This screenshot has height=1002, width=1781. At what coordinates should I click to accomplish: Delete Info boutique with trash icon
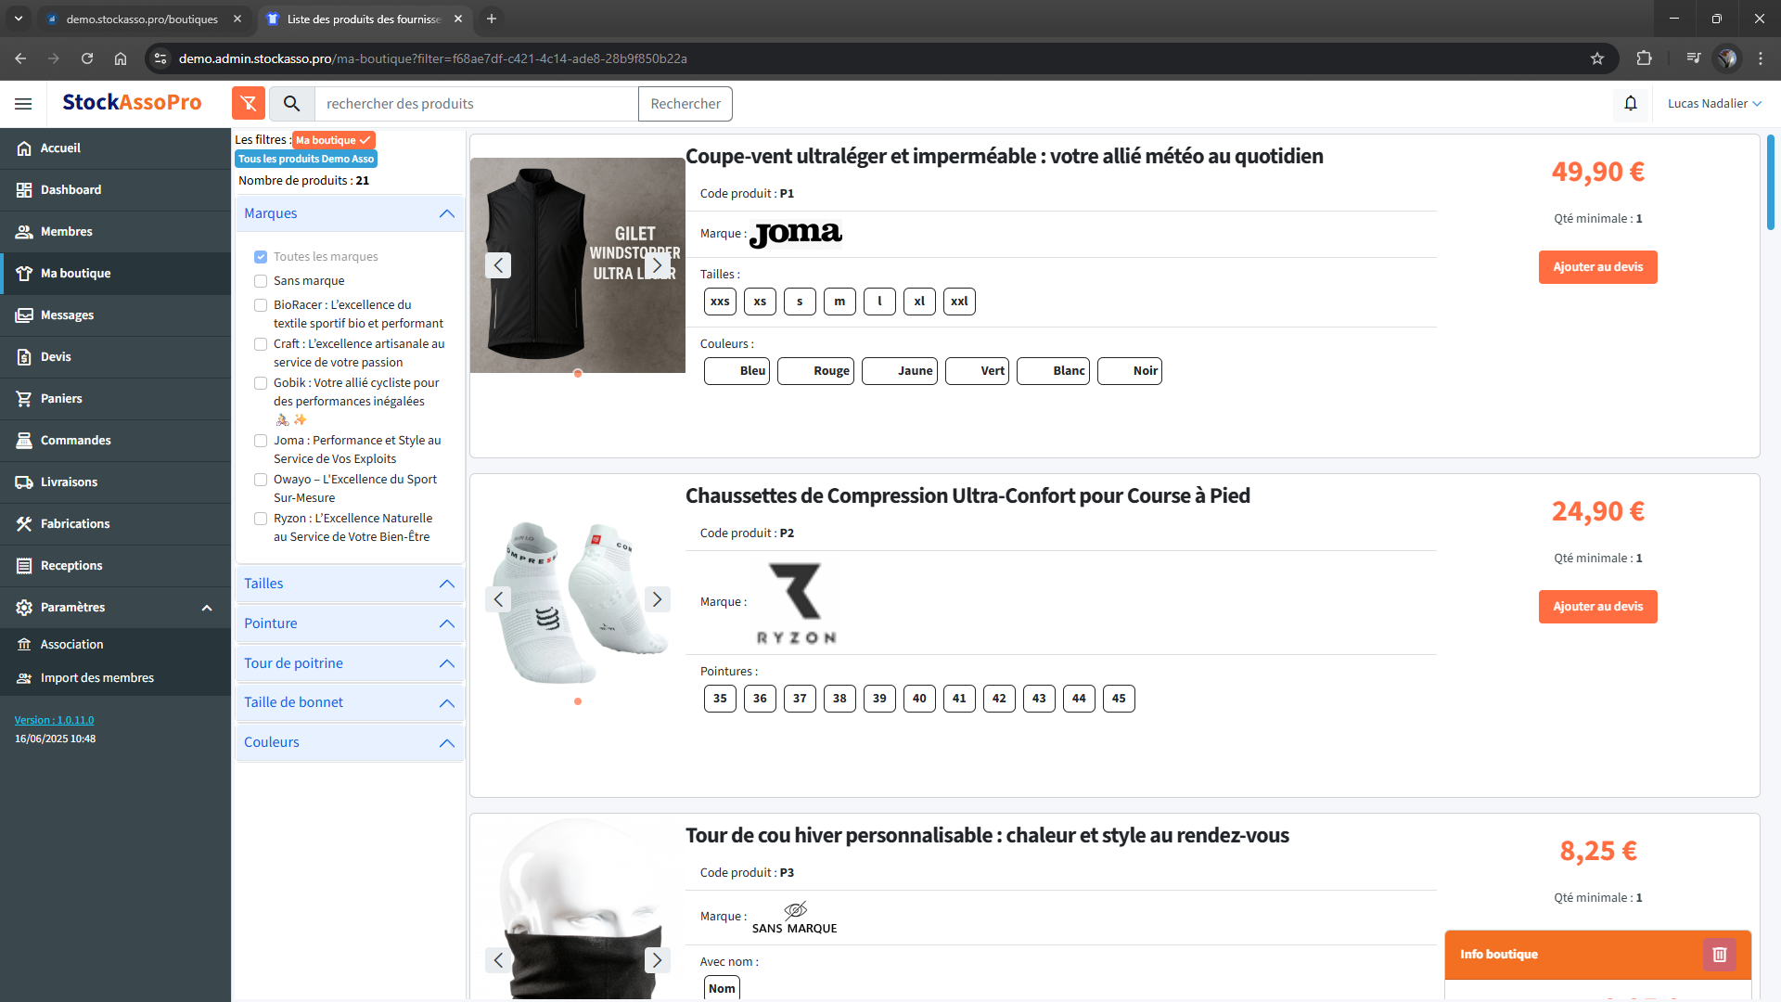click(1719, 955)
